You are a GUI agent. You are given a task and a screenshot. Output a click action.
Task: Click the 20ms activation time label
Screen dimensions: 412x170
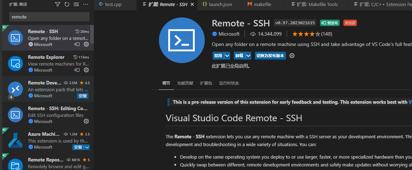click(x=82, y=31)
